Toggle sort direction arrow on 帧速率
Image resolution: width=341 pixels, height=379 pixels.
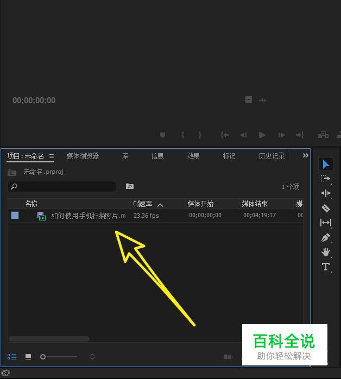pyautogui.click(x=160, y=205)
